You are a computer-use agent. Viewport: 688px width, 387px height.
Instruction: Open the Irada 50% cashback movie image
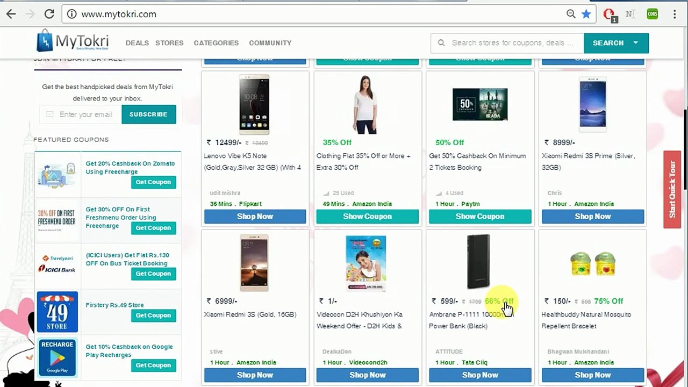(x=480, y=104)
